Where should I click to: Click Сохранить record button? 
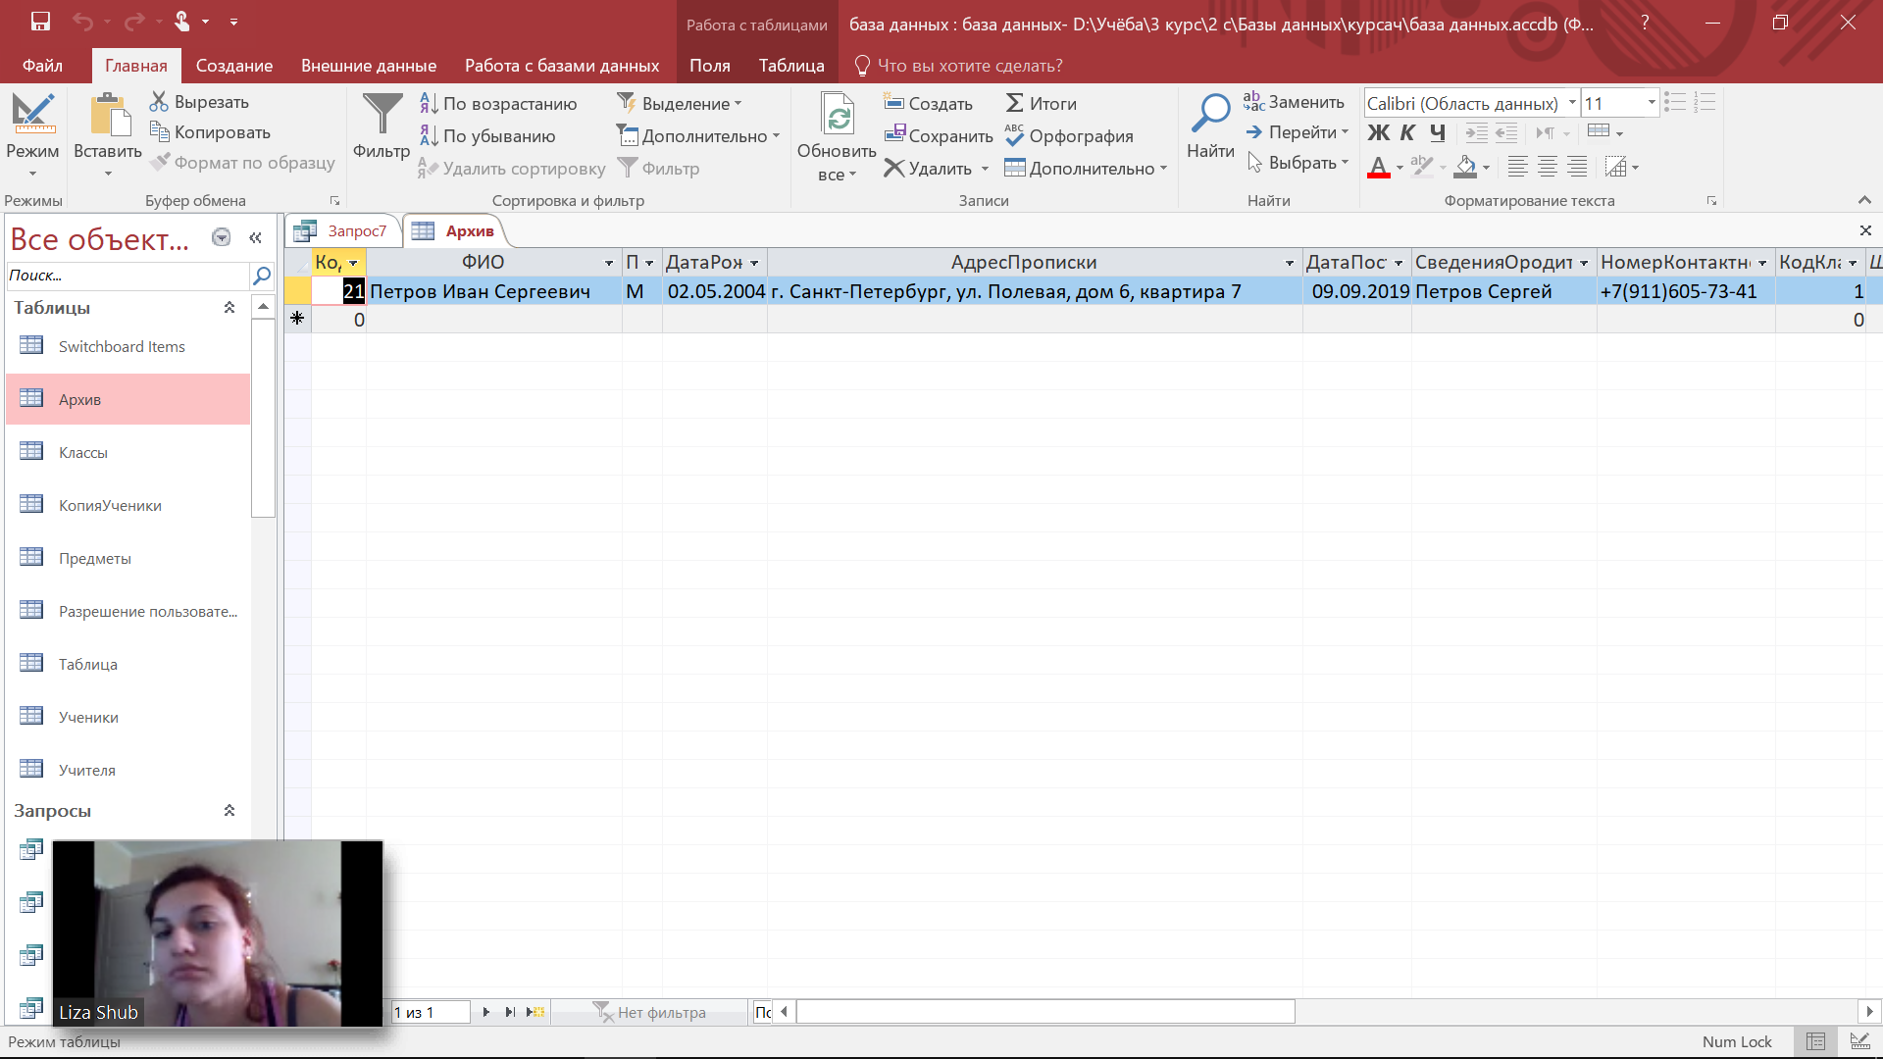coord(939,136)
